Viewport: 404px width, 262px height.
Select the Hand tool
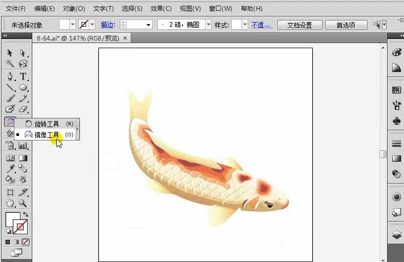pos(10,203)
